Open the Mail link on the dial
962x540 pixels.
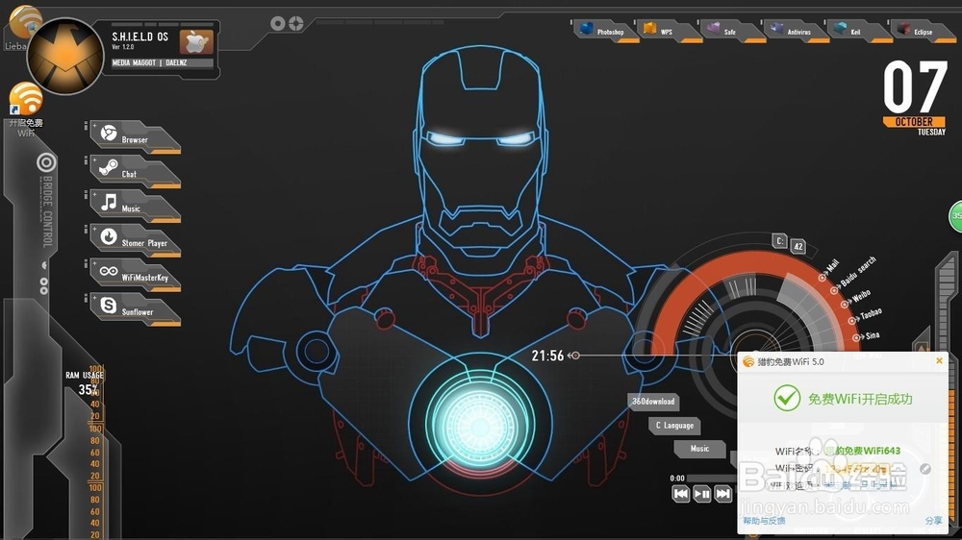tap(829, 270)
